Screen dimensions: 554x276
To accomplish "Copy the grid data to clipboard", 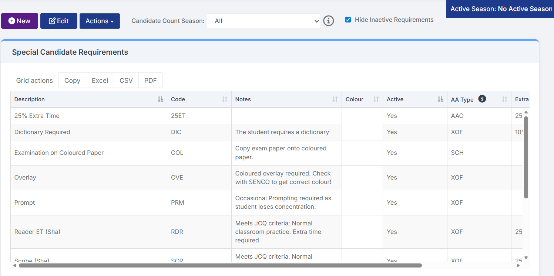I will click(72, 81).
